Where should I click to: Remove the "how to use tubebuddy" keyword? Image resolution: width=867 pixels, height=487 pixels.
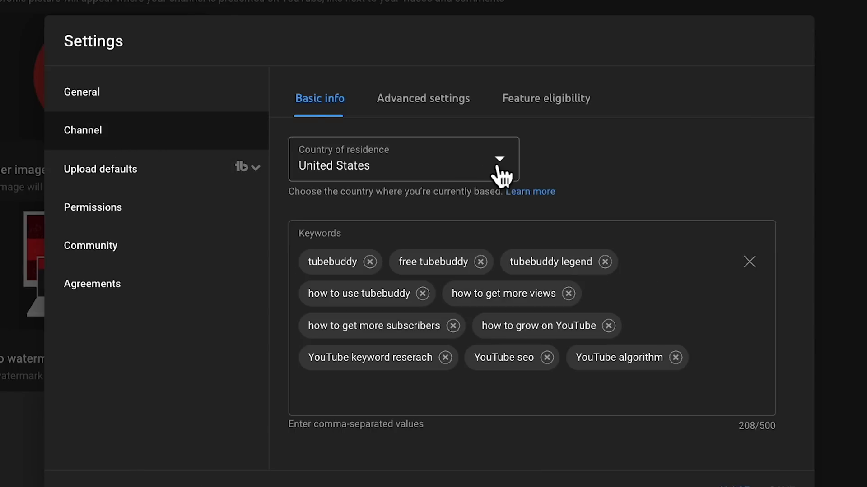click(x=423, y=293)
